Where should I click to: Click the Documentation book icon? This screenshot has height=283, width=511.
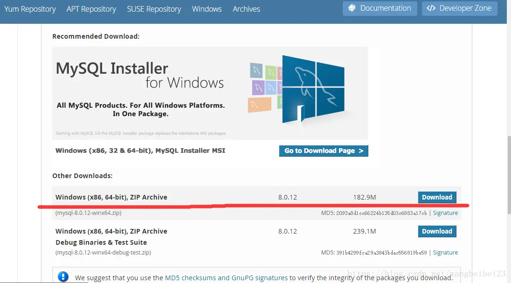[352, 8]
